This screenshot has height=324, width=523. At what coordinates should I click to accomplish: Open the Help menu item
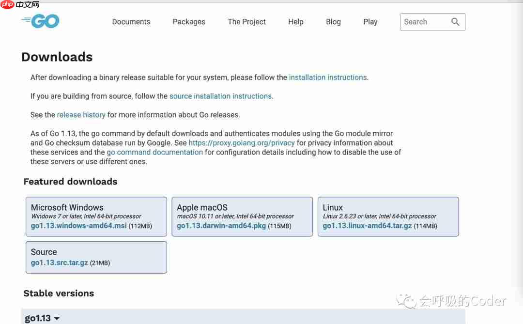pyautogui.click(x=295, y=22)
